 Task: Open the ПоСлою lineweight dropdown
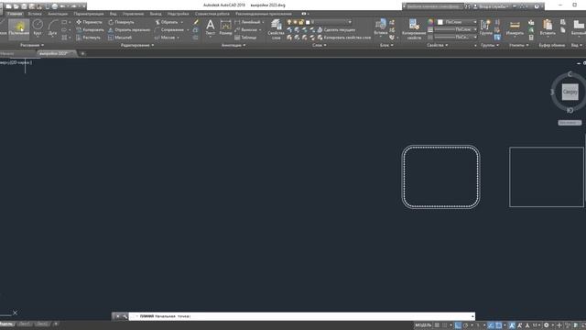pos(456,29)
